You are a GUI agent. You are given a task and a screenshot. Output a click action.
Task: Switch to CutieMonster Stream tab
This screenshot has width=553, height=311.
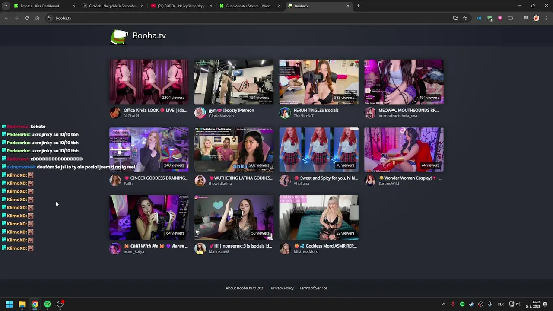[x=250, y=6]
